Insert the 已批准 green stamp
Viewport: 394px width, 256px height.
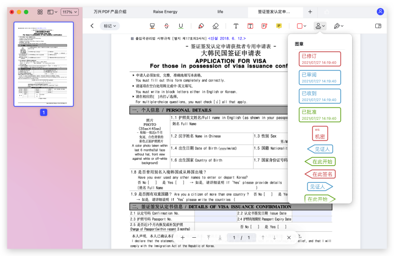point(319,114)
